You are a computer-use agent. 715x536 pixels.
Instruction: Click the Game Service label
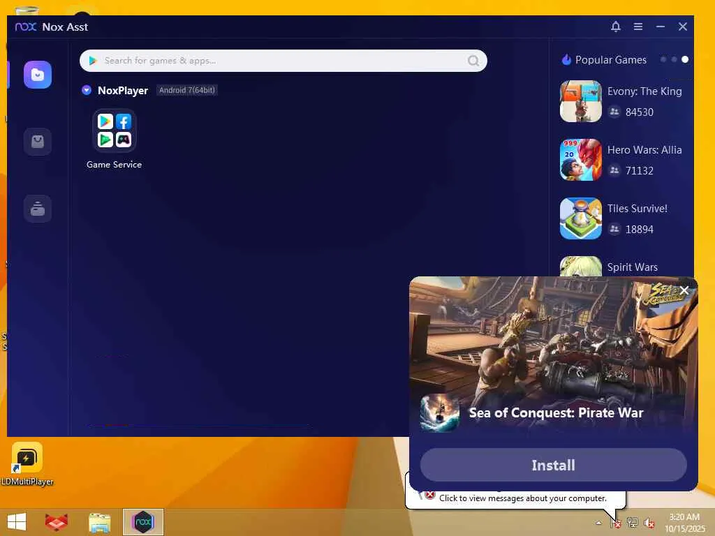pos(114,165)
